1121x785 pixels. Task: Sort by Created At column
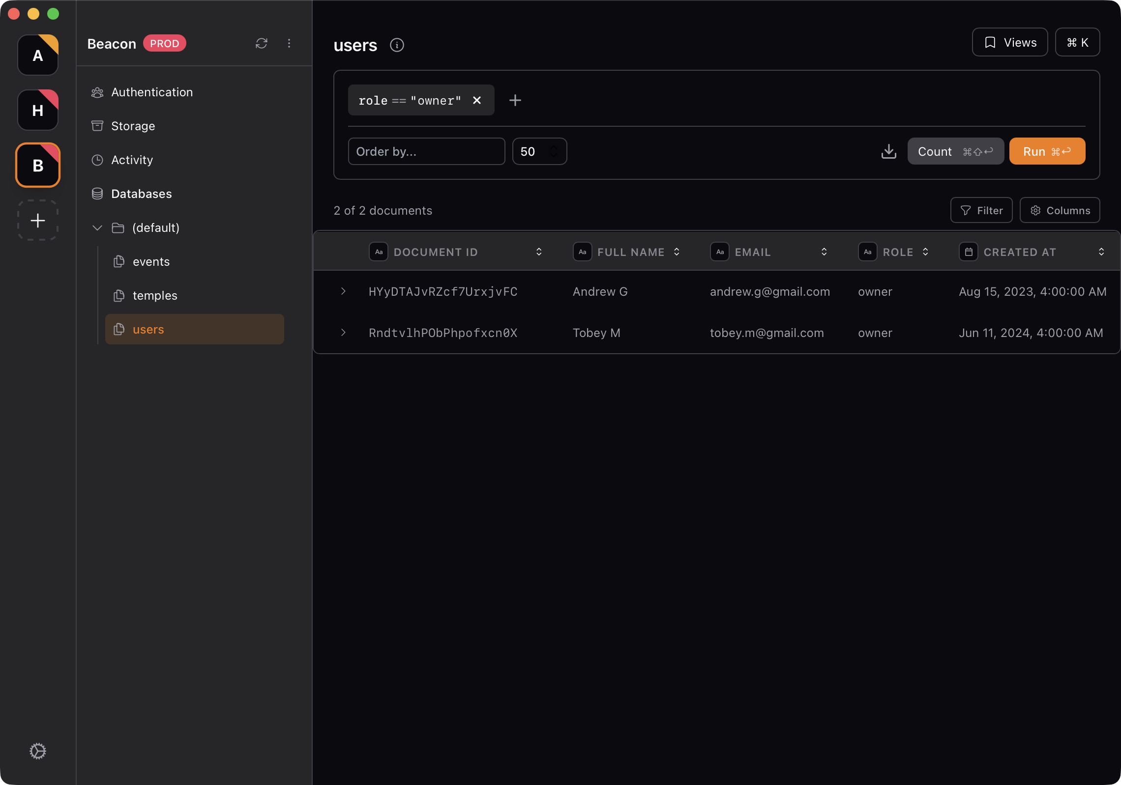tap(1101, 252)
